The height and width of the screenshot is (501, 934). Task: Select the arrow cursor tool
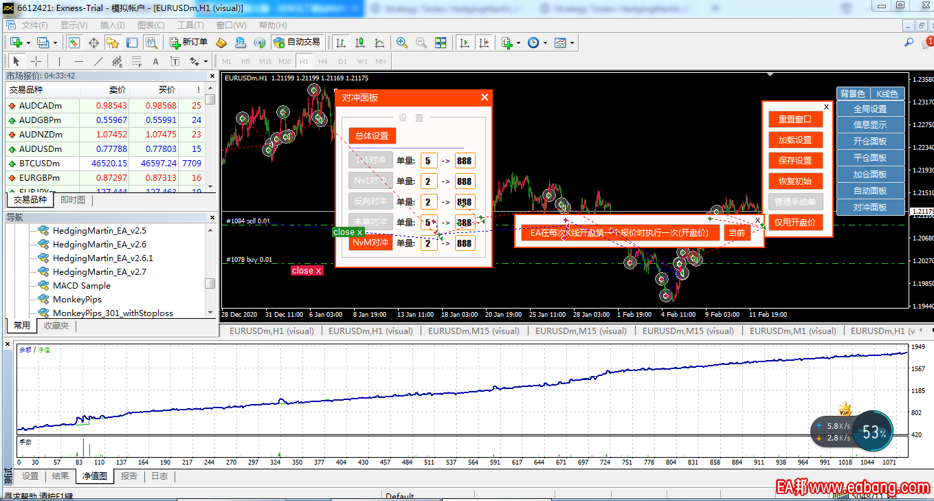pos(16,61)
